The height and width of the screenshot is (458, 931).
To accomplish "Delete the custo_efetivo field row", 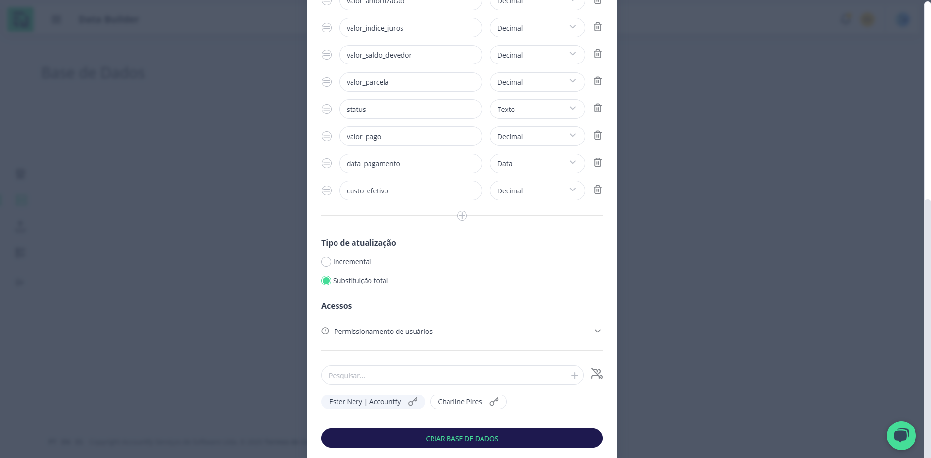I will (x=598, y=190).
